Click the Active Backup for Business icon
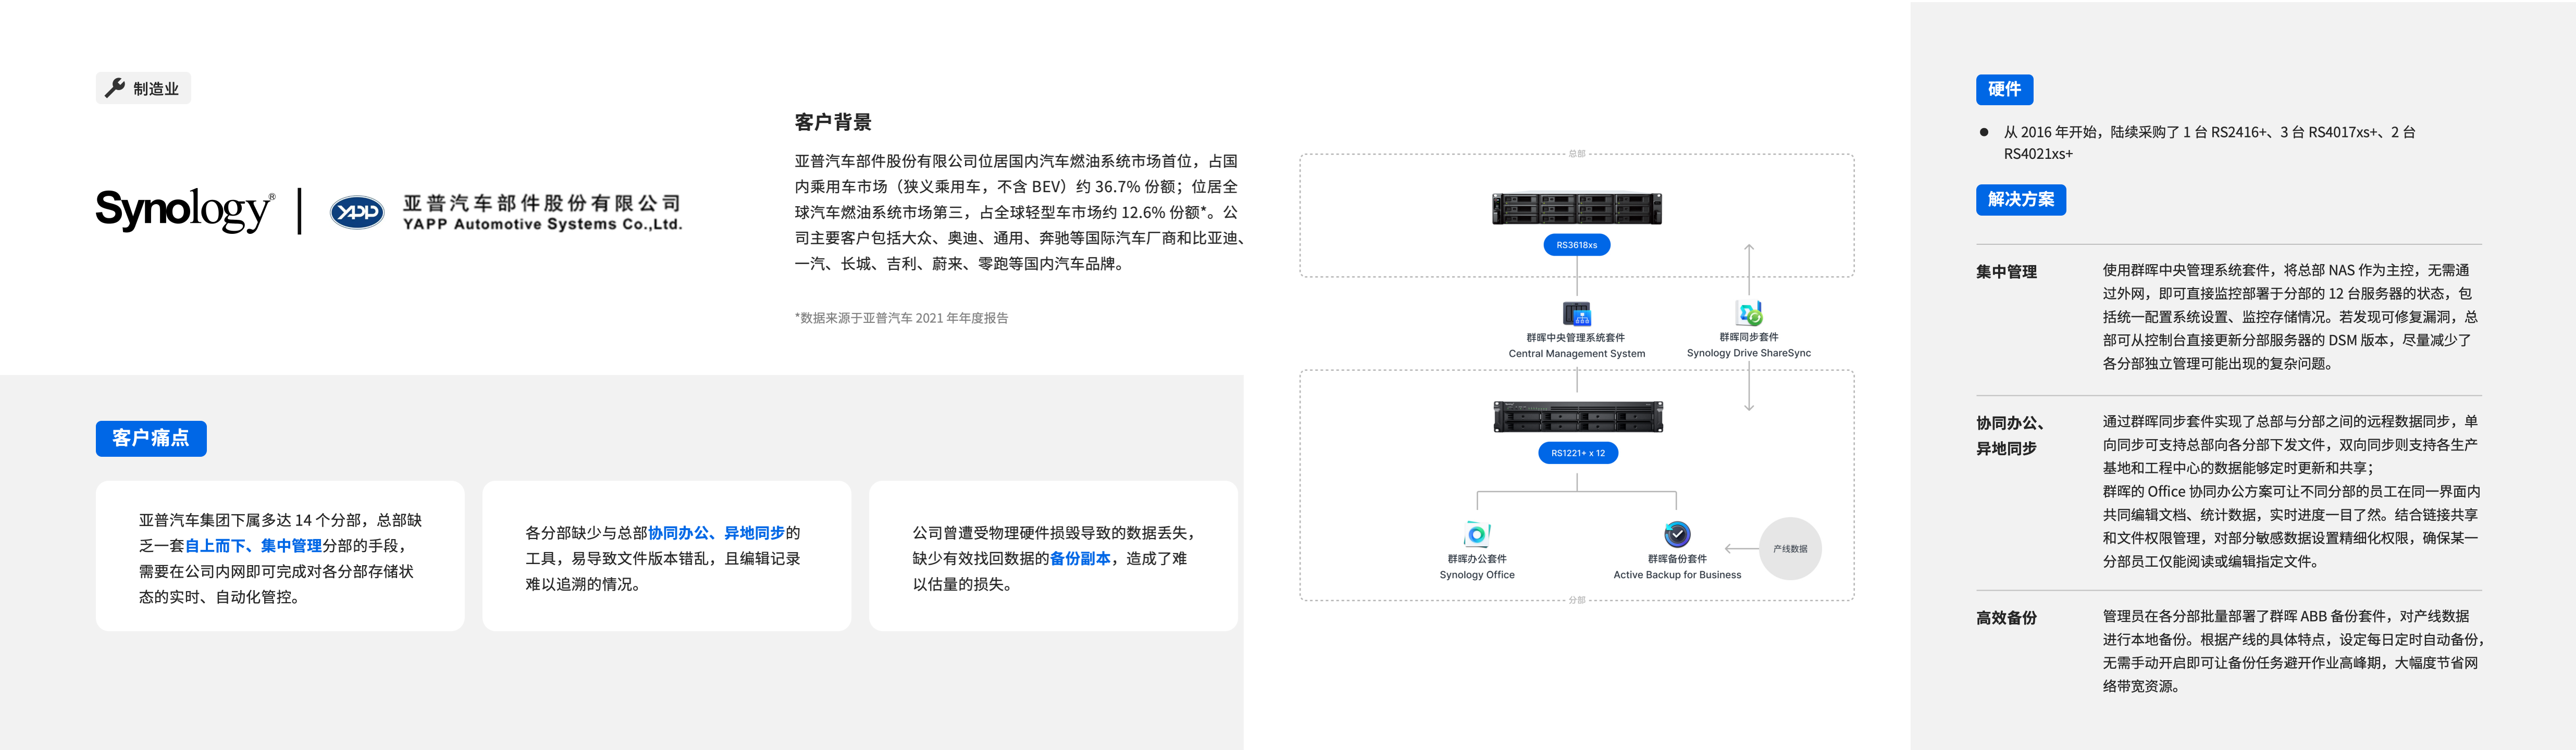 coord(1677,534)
